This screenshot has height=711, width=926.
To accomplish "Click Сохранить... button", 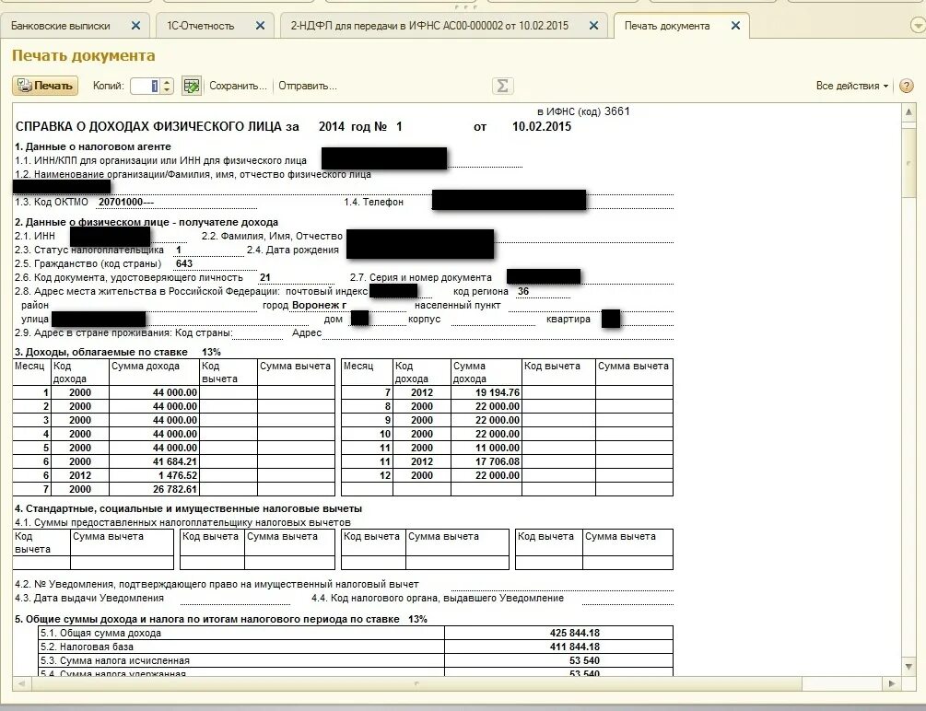I will click(x=238, y=86).
